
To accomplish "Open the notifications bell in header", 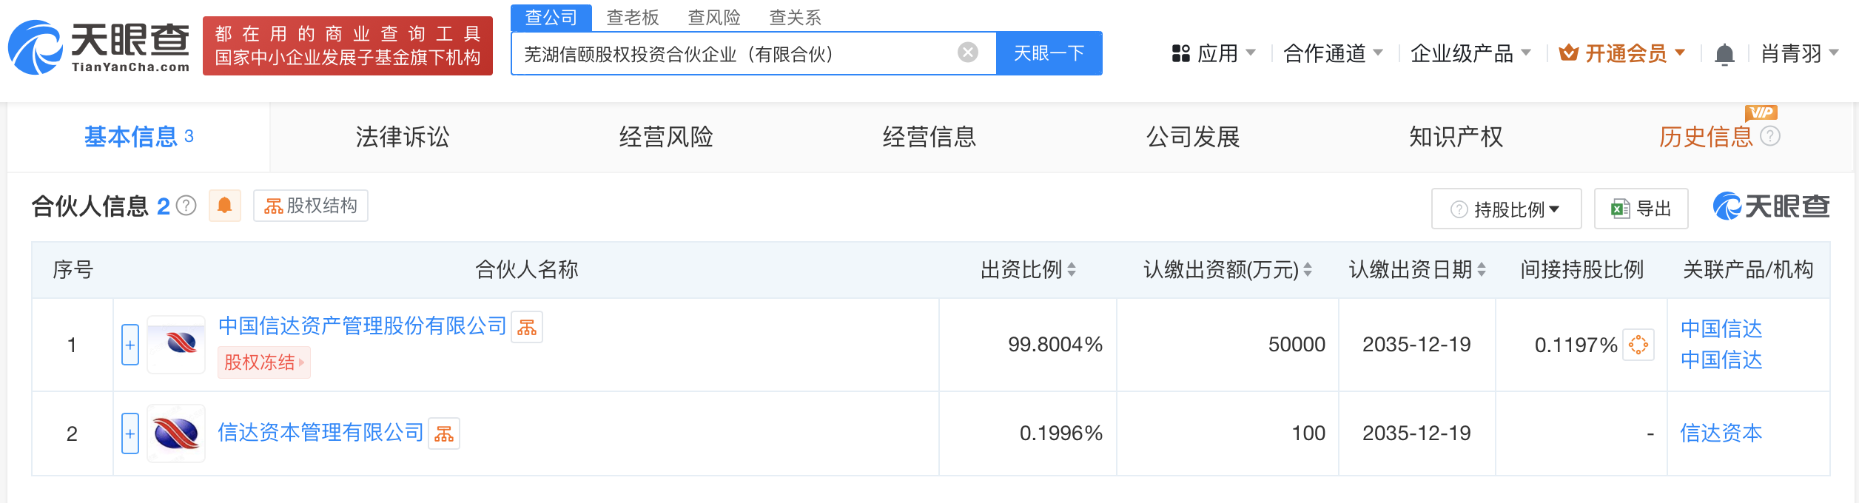I will pos(1724,54).
